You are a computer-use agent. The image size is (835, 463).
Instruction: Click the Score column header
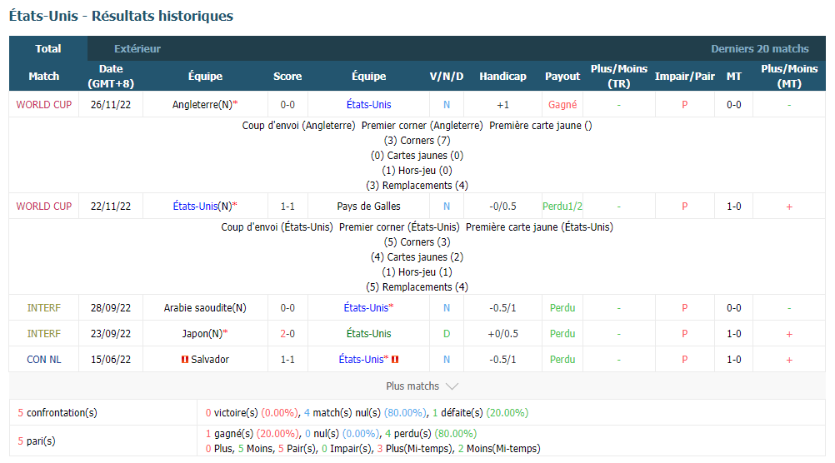pos(287,76)
